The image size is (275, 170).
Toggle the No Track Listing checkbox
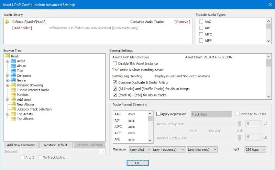[x=40, y=157]
